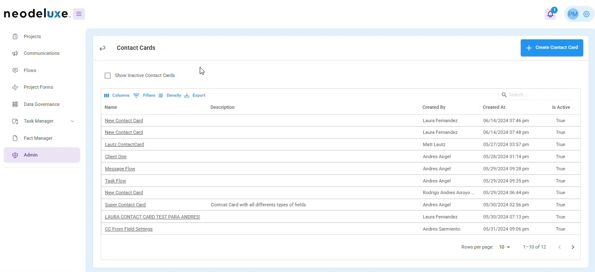Click the previous page arrow

559,247
